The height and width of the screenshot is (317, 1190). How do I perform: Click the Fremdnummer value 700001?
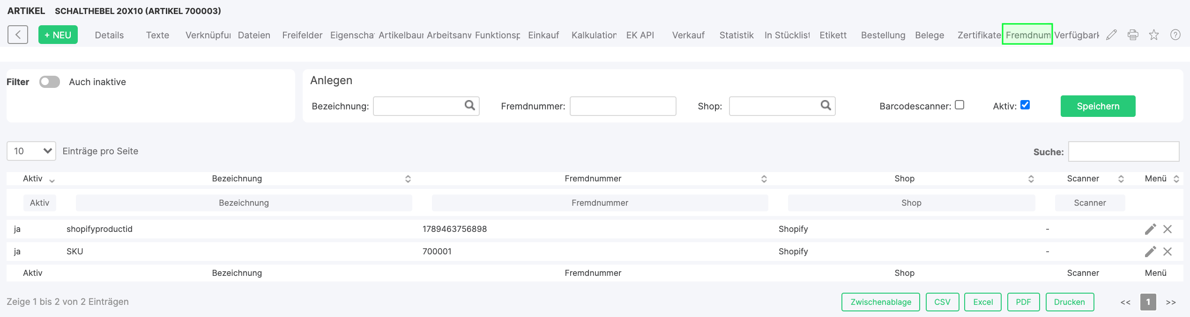point(437,252)
